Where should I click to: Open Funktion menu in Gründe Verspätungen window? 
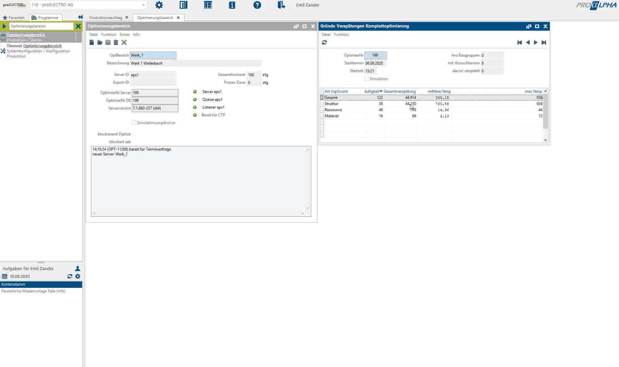pos(341,34)
